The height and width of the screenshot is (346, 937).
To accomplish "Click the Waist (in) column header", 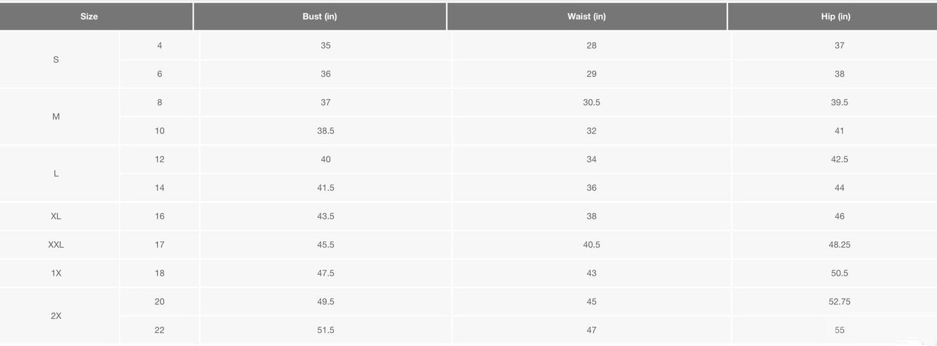I will (586, 17).
